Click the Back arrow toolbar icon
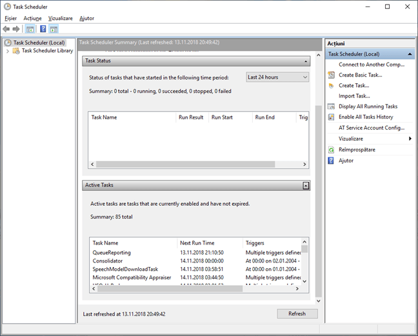418x336 pixels. click(x=6, y=29)
